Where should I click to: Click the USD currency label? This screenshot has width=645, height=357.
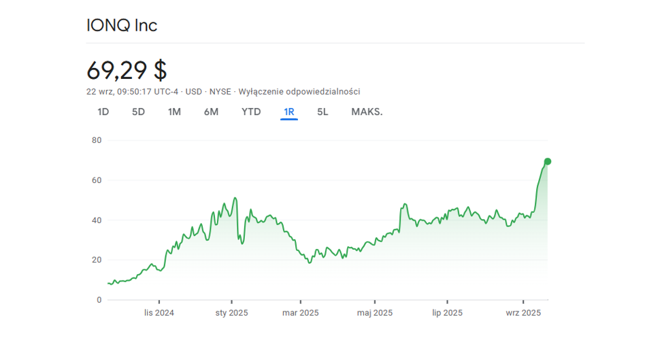(x=194, y=92)
